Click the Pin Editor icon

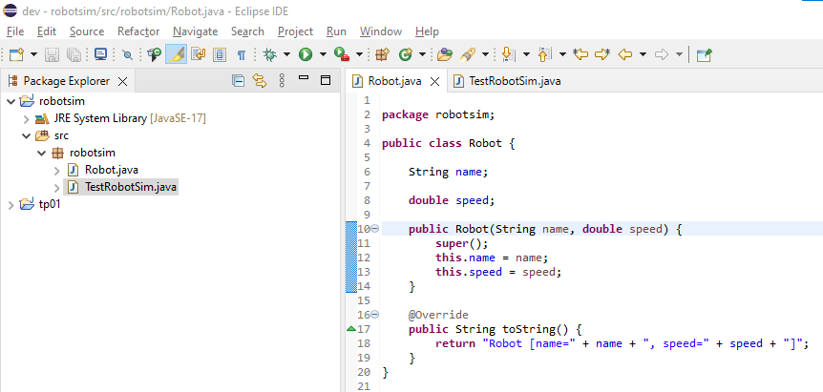[704, 54]
